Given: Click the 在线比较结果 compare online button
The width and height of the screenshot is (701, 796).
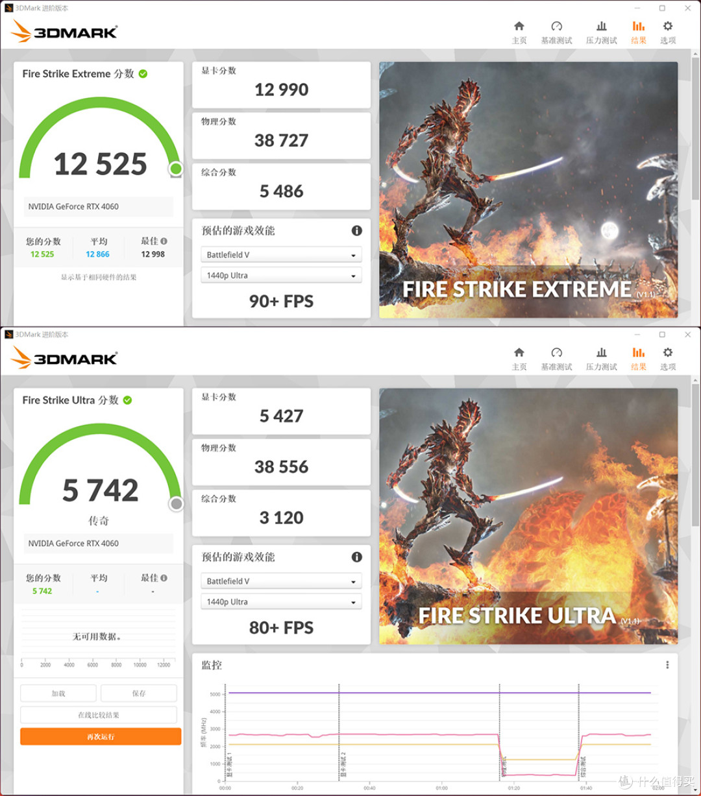Looking at the screenshot, I should 99,715.
